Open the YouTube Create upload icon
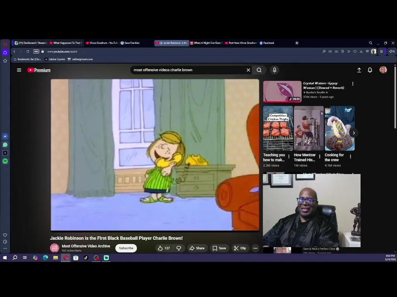The width and height of the screenshot is (397, 297). click(x=359, y=70)
